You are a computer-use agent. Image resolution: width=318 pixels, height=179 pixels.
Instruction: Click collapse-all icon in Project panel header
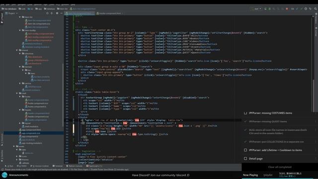tap(52, 13)
